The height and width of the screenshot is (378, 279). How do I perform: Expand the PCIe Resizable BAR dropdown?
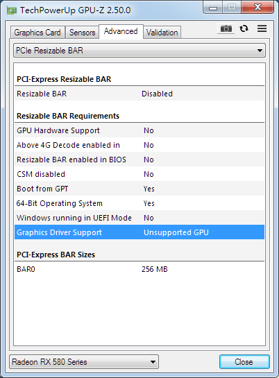pos(139,51)
